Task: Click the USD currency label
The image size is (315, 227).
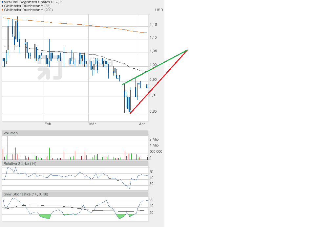Action: point(159,10)
